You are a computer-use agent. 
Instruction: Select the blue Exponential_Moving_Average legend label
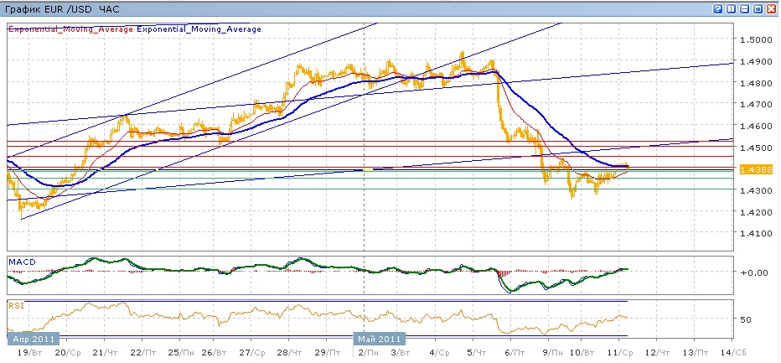click(199, 29)
